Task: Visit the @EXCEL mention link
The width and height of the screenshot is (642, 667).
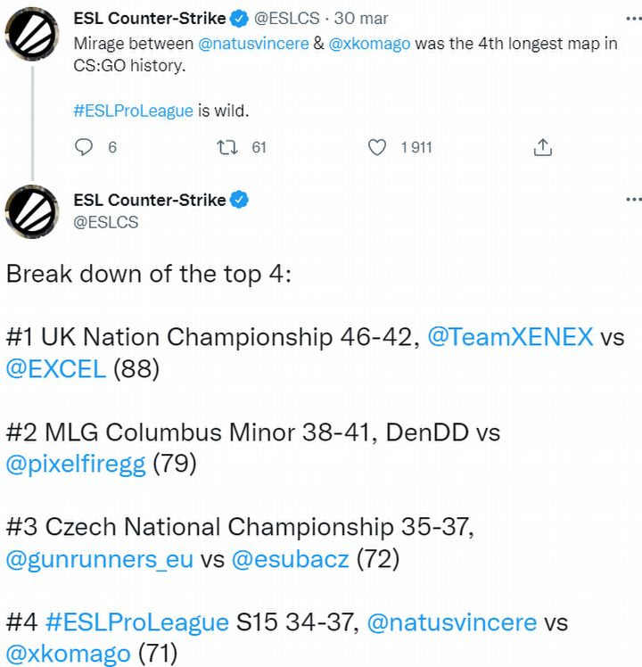Action: coord(55,369)
